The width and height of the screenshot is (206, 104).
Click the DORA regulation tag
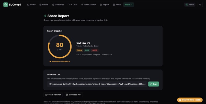pyautogui.click(x=79, y=50)
